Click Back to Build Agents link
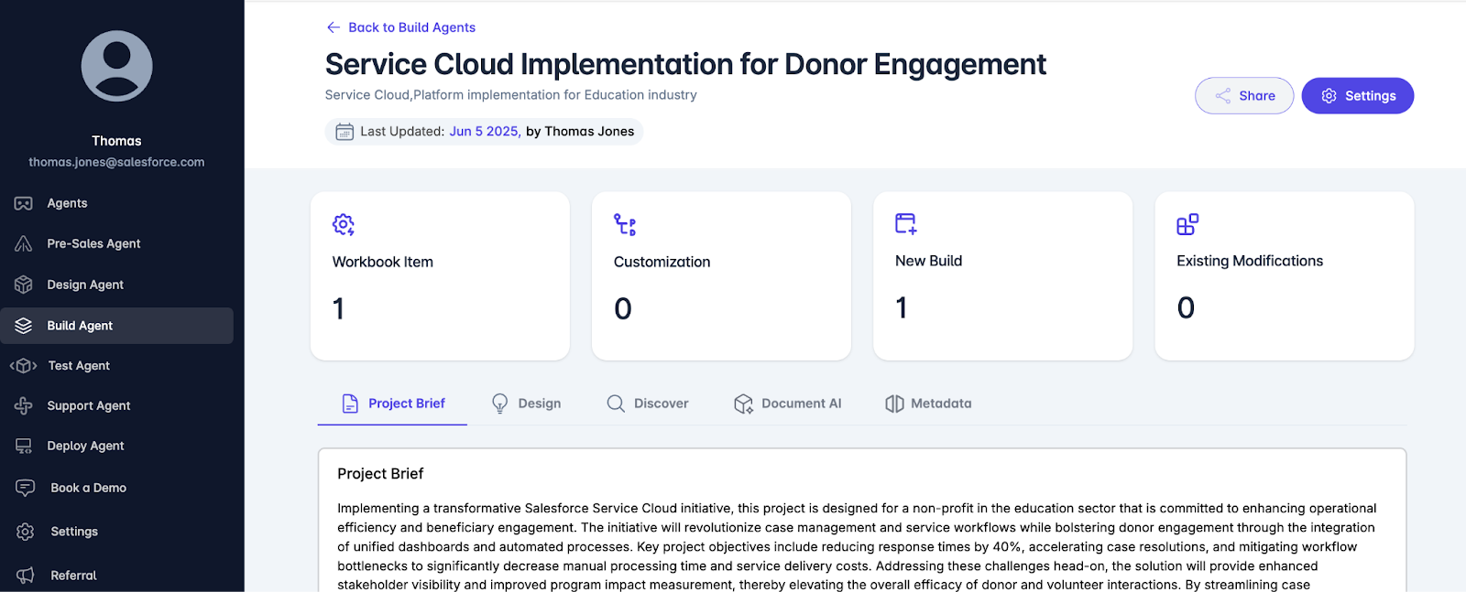 [401, 27]
